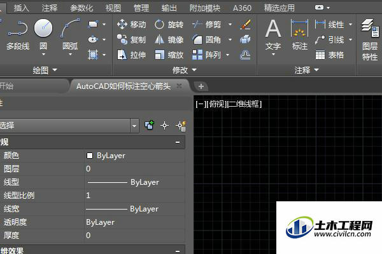Open the Add-ins (附加模块) ribbon tab
Image resolution: width=382 pixels, height=254 pixels.
(x=205, y=8)
